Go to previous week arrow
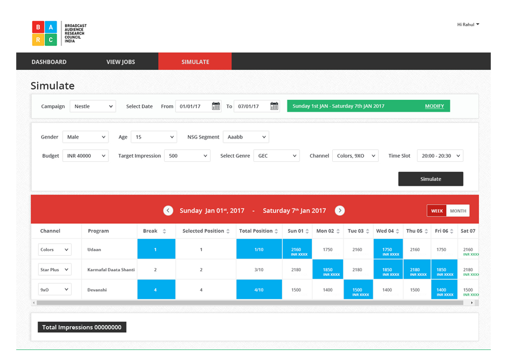 (x=168, y=210)
